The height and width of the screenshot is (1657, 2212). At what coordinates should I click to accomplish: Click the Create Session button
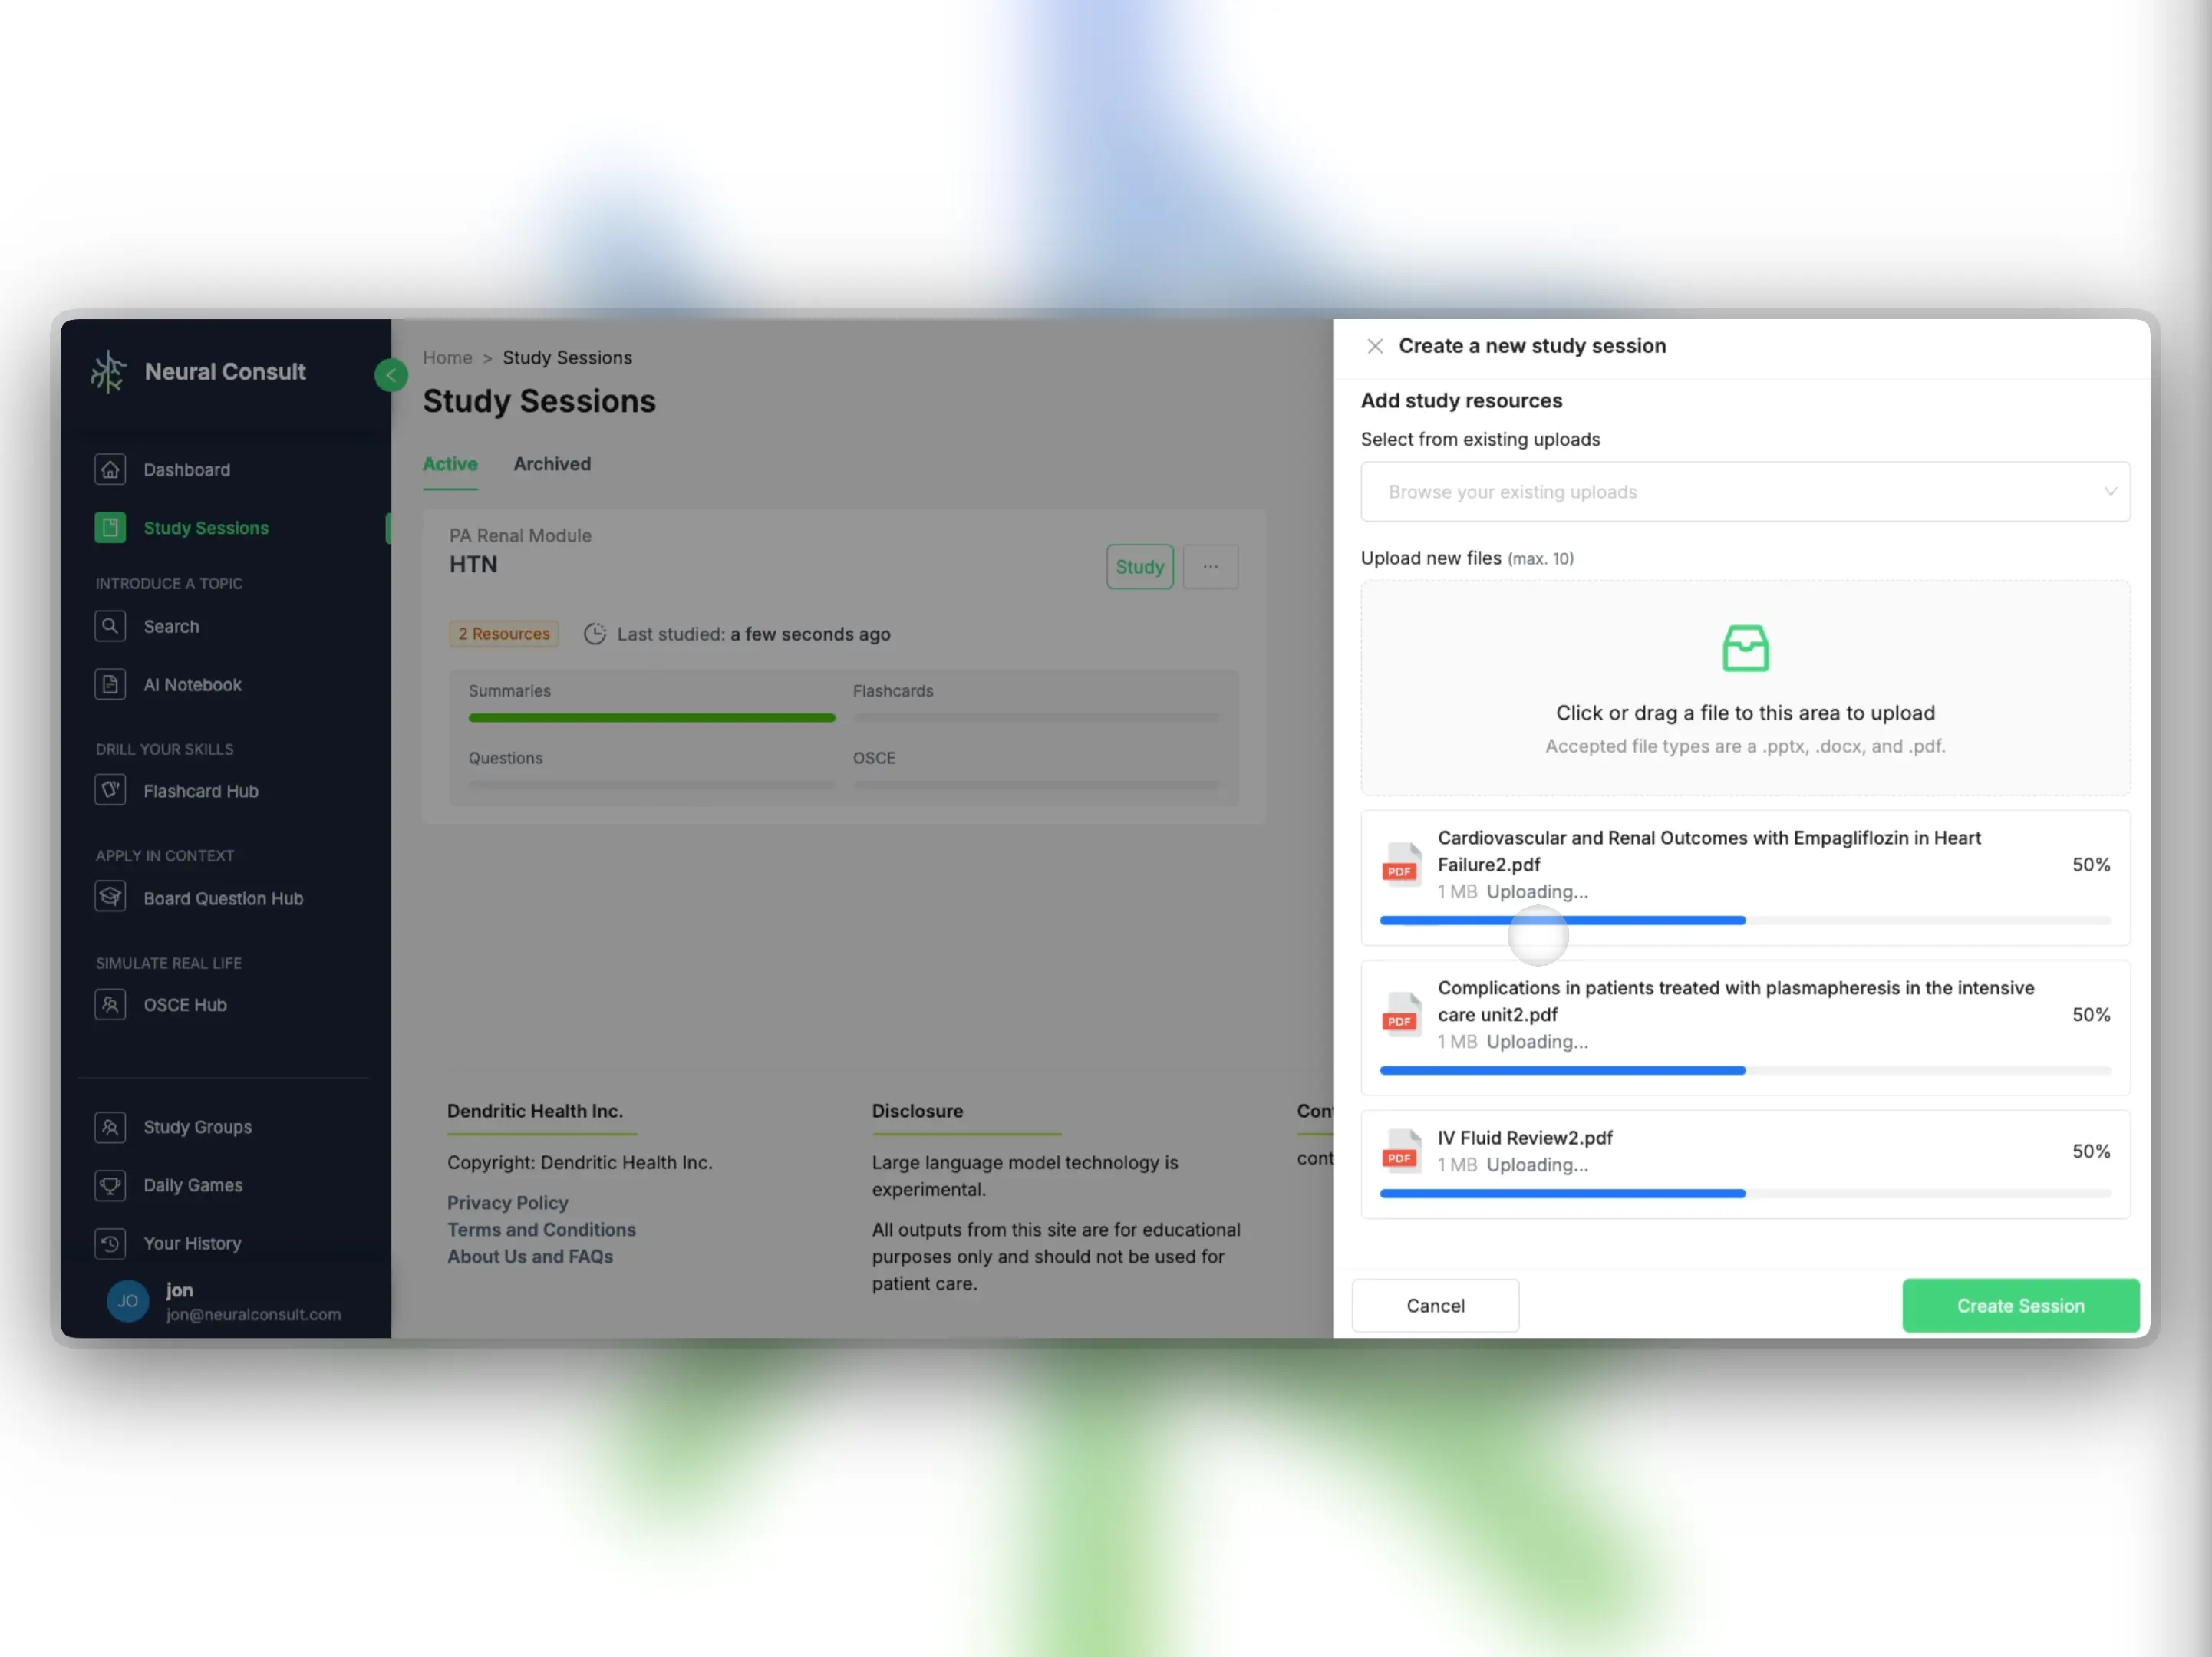(x=2020, y=1305)
